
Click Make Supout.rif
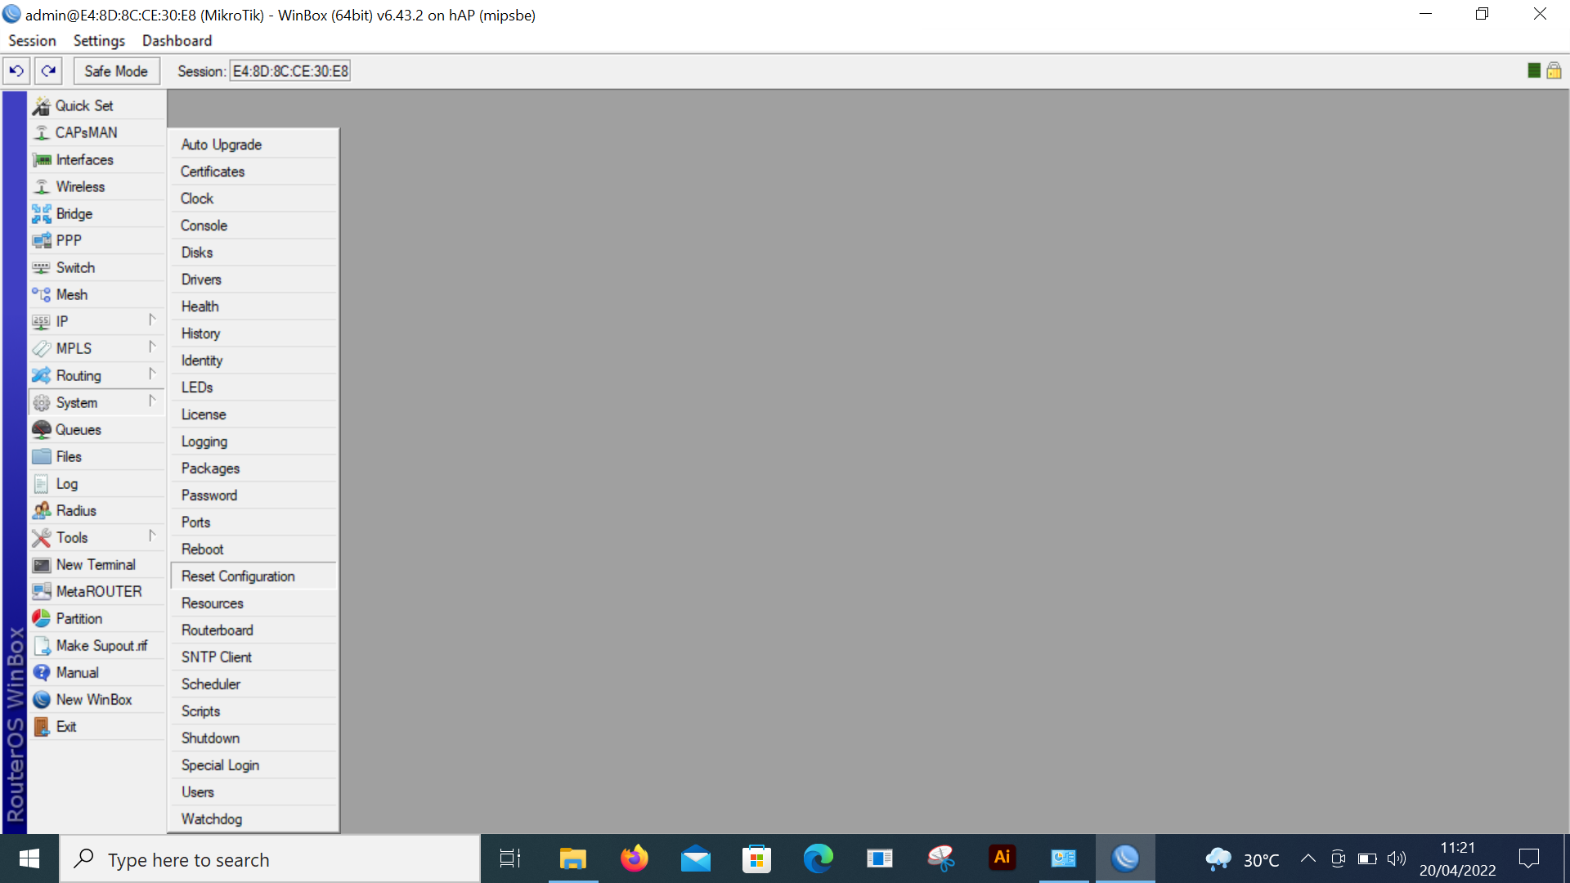97,645
